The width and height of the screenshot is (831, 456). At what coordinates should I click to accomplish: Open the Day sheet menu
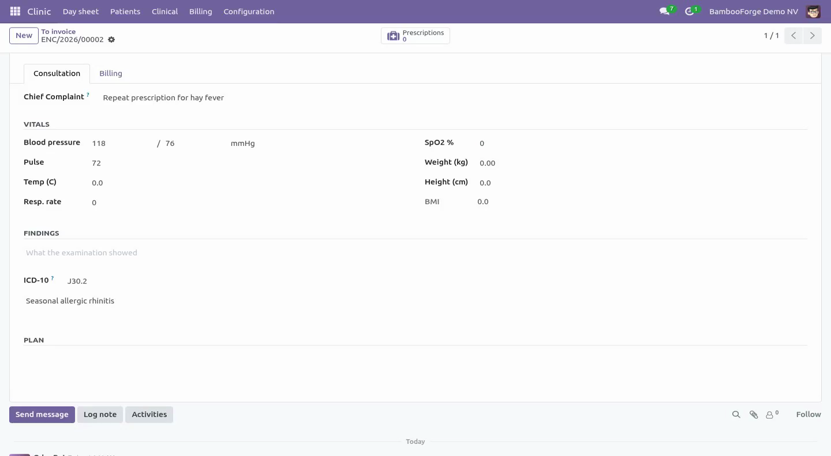tap(81, 12)
